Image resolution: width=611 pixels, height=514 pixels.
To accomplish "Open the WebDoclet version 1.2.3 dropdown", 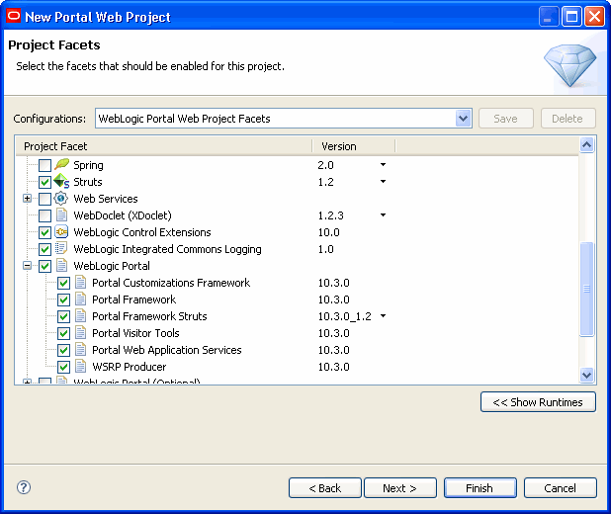I will click(x=383, y=214).
